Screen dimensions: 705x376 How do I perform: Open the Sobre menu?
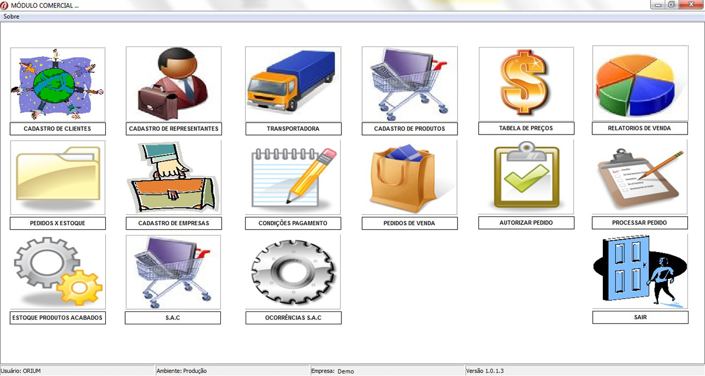pyautogui.click(x=11, y=16)
